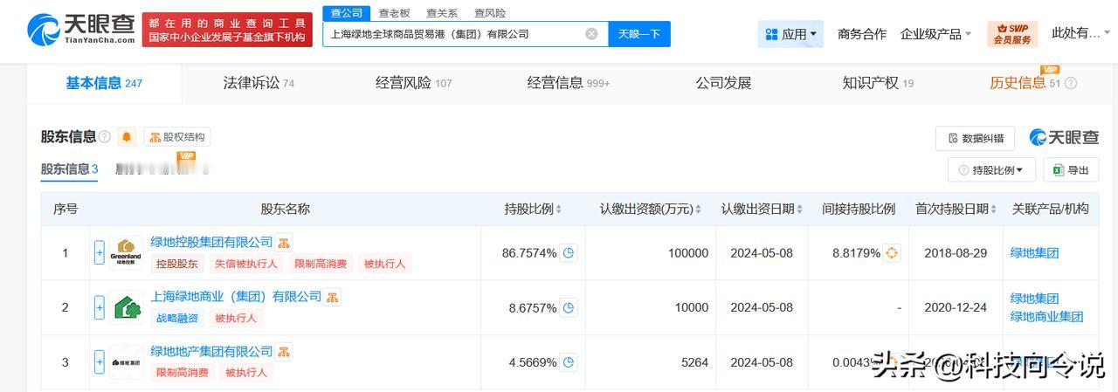The height and width of the screenshot is (392, 1118).
Task: Open 绿地控股集团有限公司 link
Action: pyautogui.click(x=211, y=242)
